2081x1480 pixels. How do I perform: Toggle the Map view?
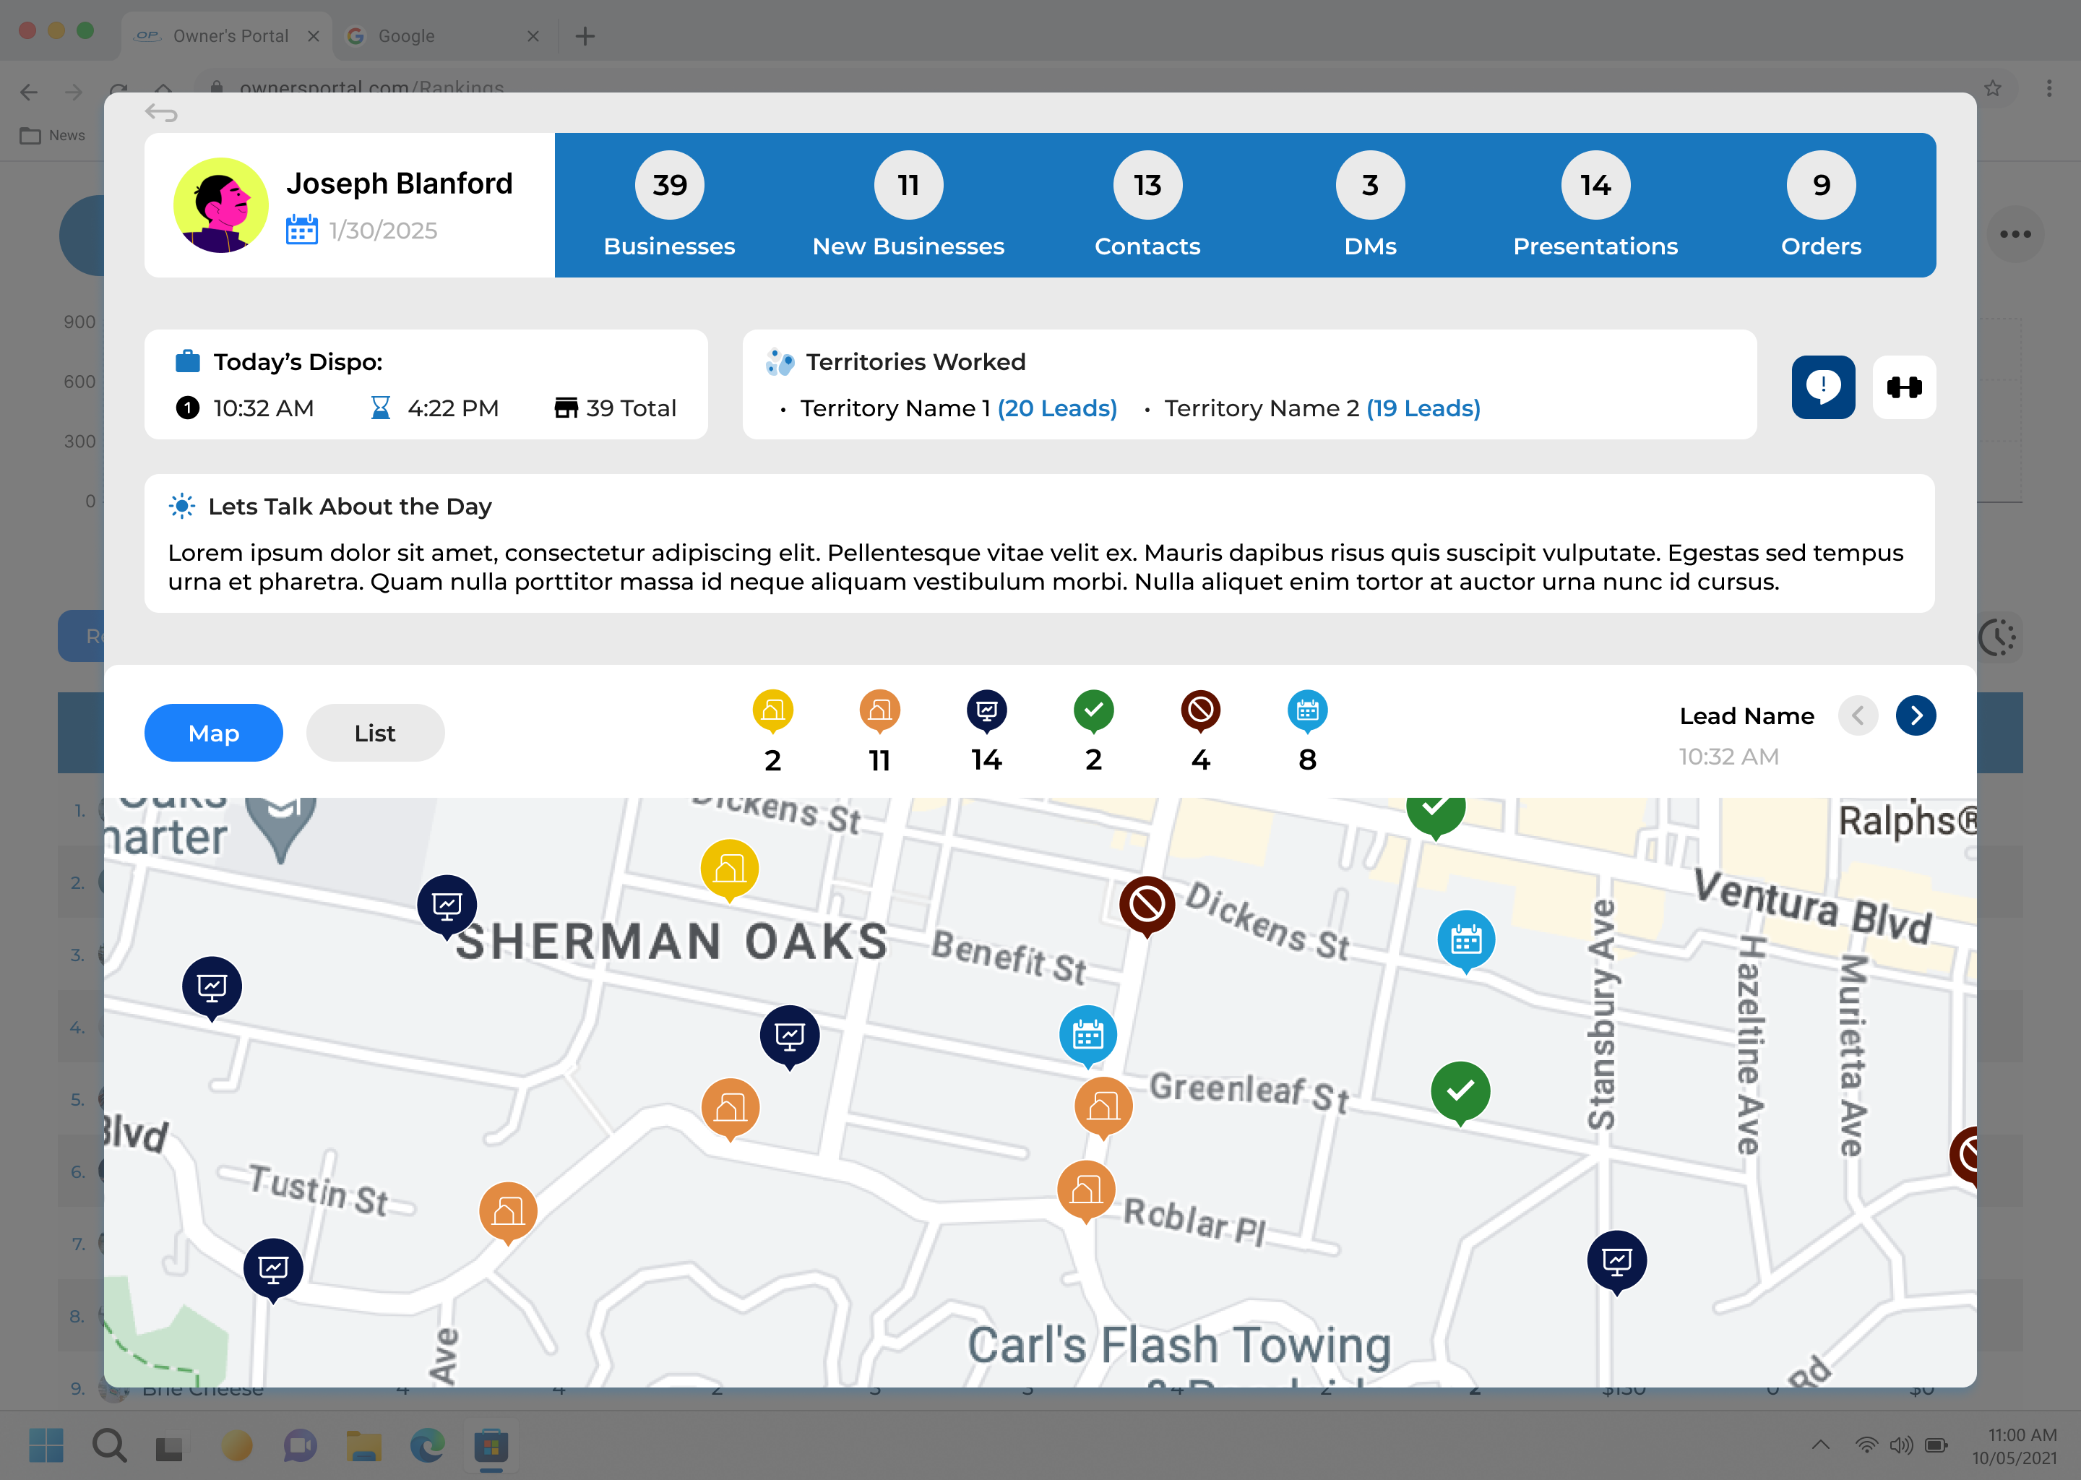pyautogui.click(x=213, y=733)
